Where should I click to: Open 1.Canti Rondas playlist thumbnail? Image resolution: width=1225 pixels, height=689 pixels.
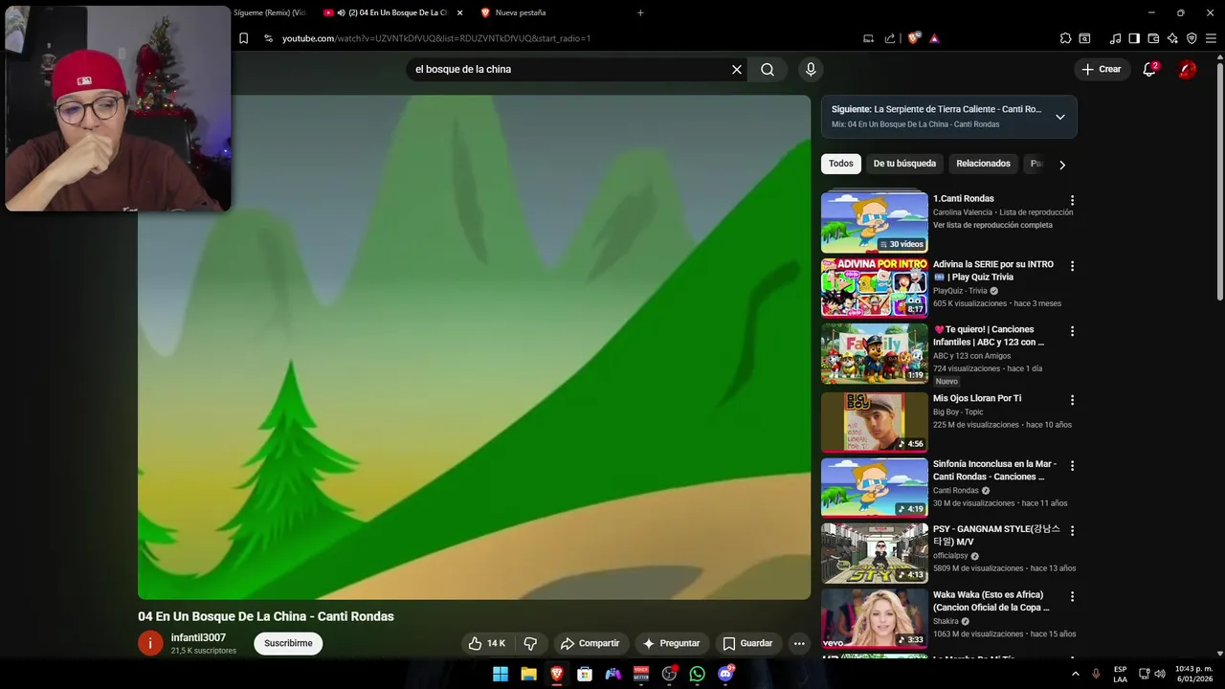point(874,222)
